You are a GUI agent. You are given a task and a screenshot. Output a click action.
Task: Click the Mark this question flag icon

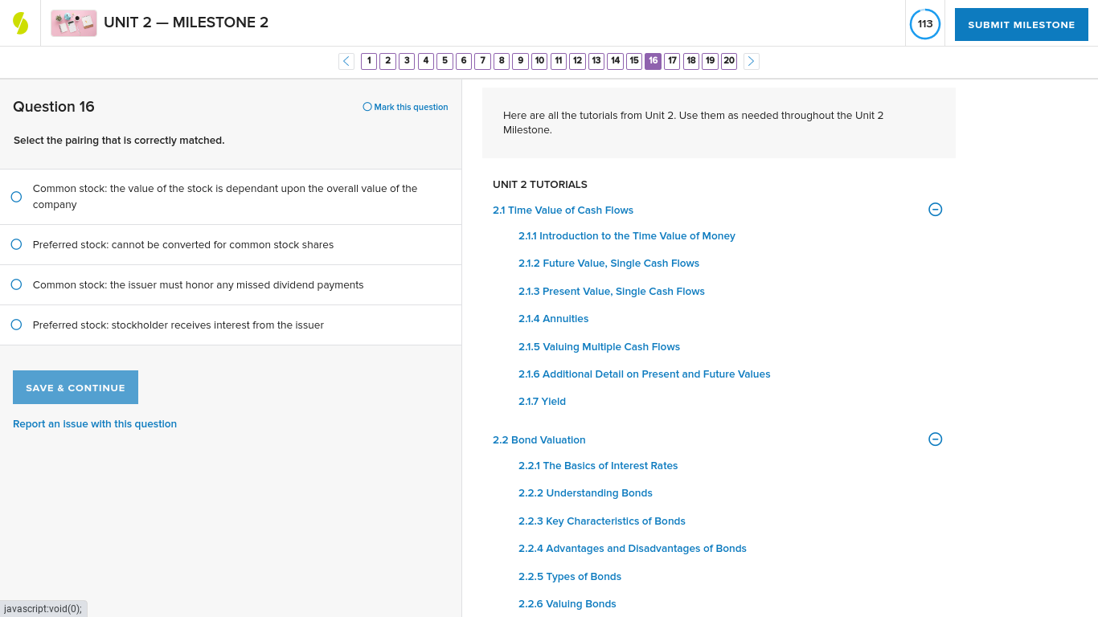(x=366, y=107)
